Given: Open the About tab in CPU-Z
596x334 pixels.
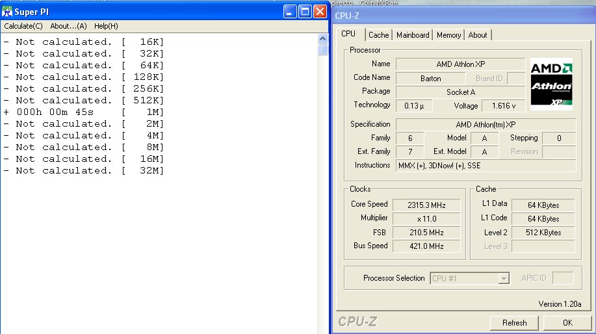Looking at the screenshot, I should pos(478,35).
